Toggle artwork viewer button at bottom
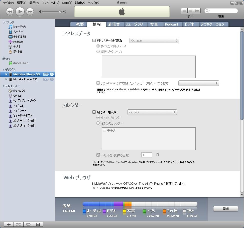The width and height of the screenshot is (244, 228). [x=38, y=224]
